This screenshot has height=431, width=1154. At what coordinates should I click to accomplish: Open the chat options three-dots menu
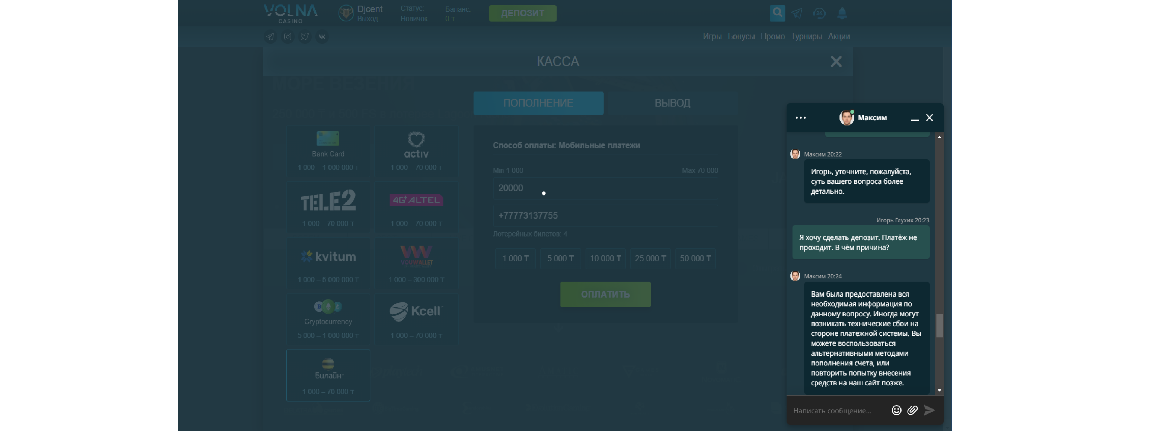tap(800, 118)
